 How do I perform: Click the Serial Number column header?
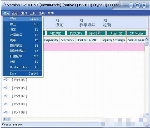pyautogui.click(x=136, y=40)
